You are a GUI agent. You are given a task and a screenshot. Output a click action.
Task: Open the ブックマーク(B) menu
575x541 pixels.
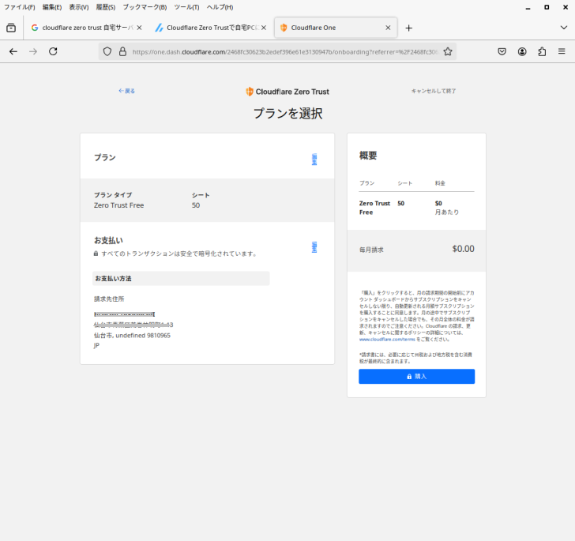click(145, 7)
